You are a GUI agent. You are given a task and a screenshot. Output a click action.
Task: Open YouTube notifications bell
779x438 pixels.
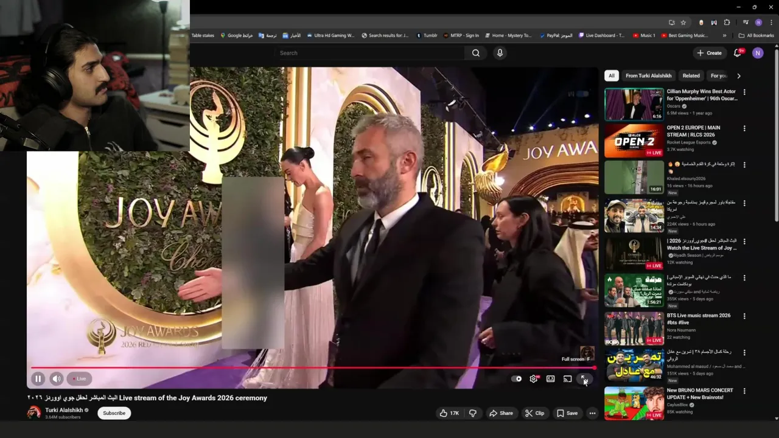point(737,53)
